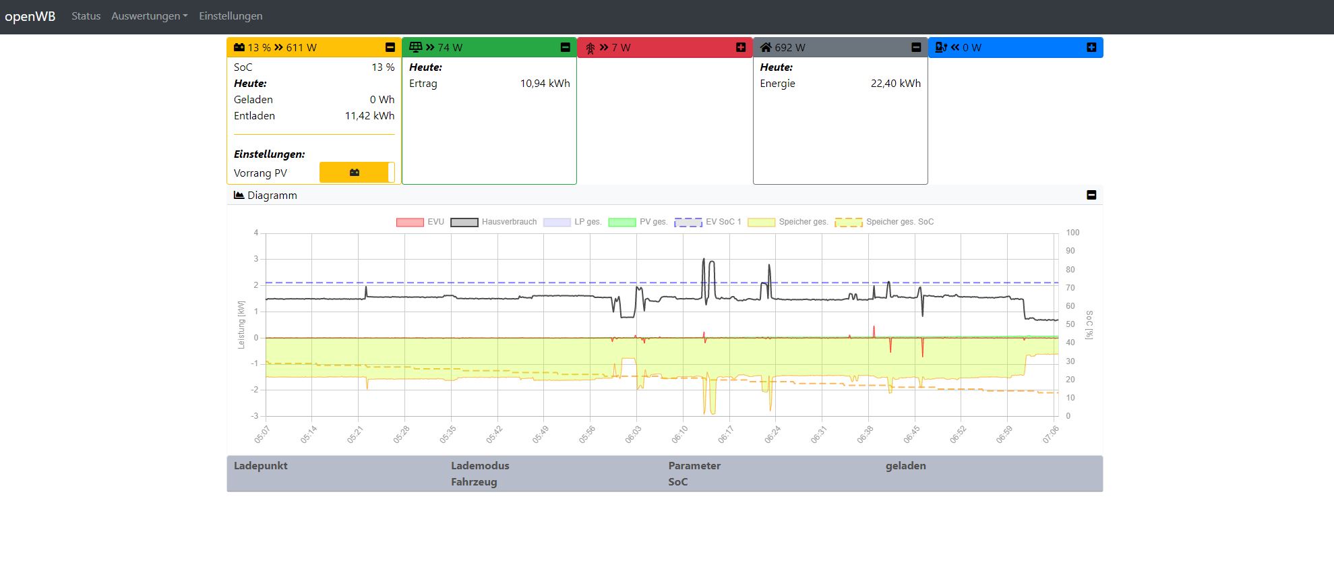1334x561 pixels.
Task: Expand the blue charge point card
Action: pyautogui.click(x=1091, y=47)
